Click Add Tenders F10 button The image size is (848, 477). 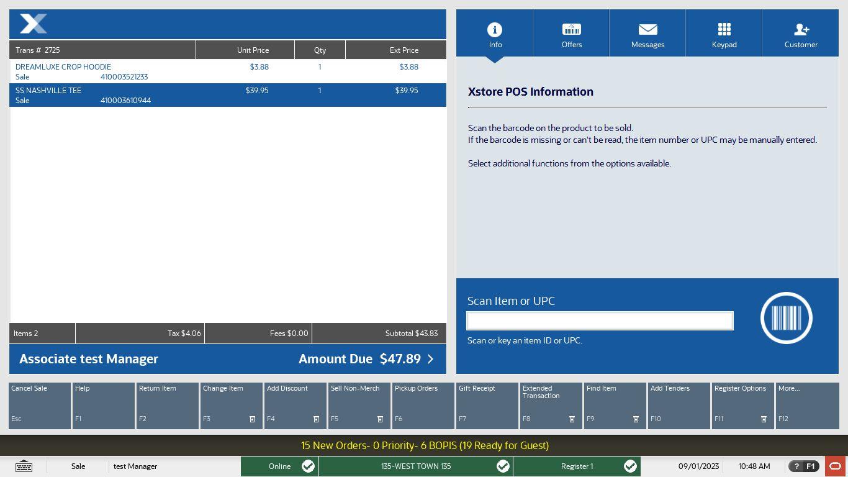[x=679, y=406]
